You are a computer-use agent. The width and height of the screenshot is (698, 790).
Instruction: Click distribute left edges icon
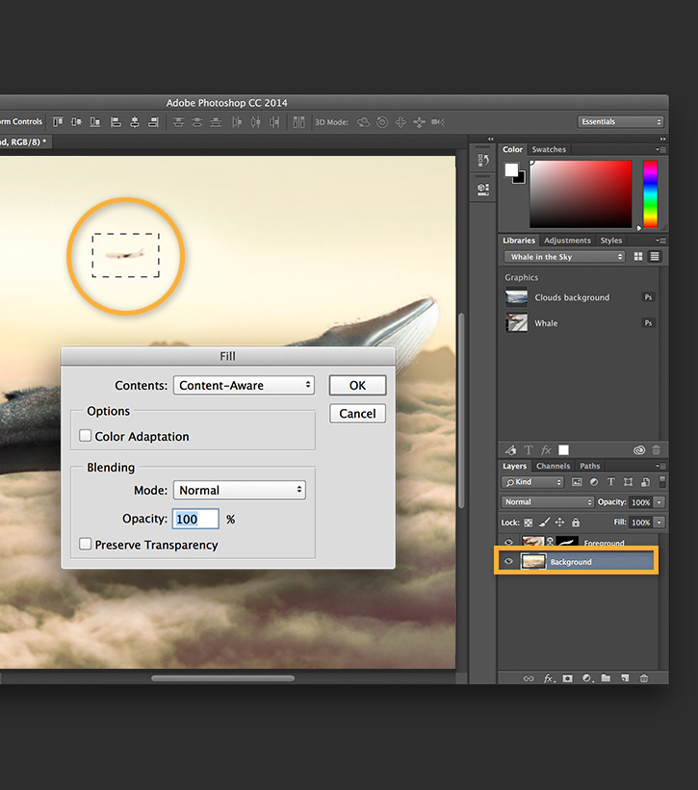click(x=237, y=122)
